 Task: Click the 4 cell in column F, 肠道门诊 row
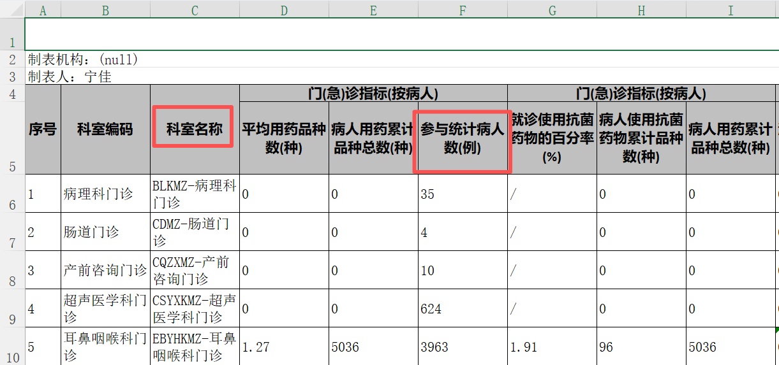tap(463, 232)
